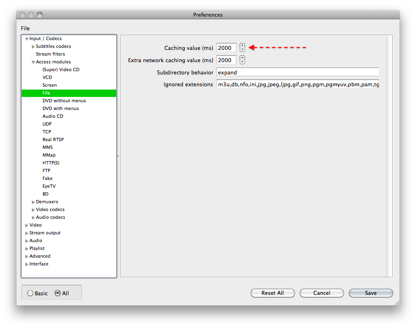This screenshot has height=328, width=416.
Task: Collapse the Access modules node
Action: pos(33,62)
